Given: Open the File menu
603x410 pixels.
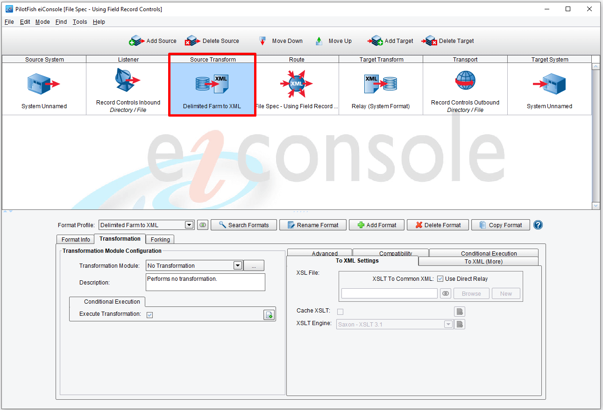Looking at the screenshot, I should [x=9, y=22].
